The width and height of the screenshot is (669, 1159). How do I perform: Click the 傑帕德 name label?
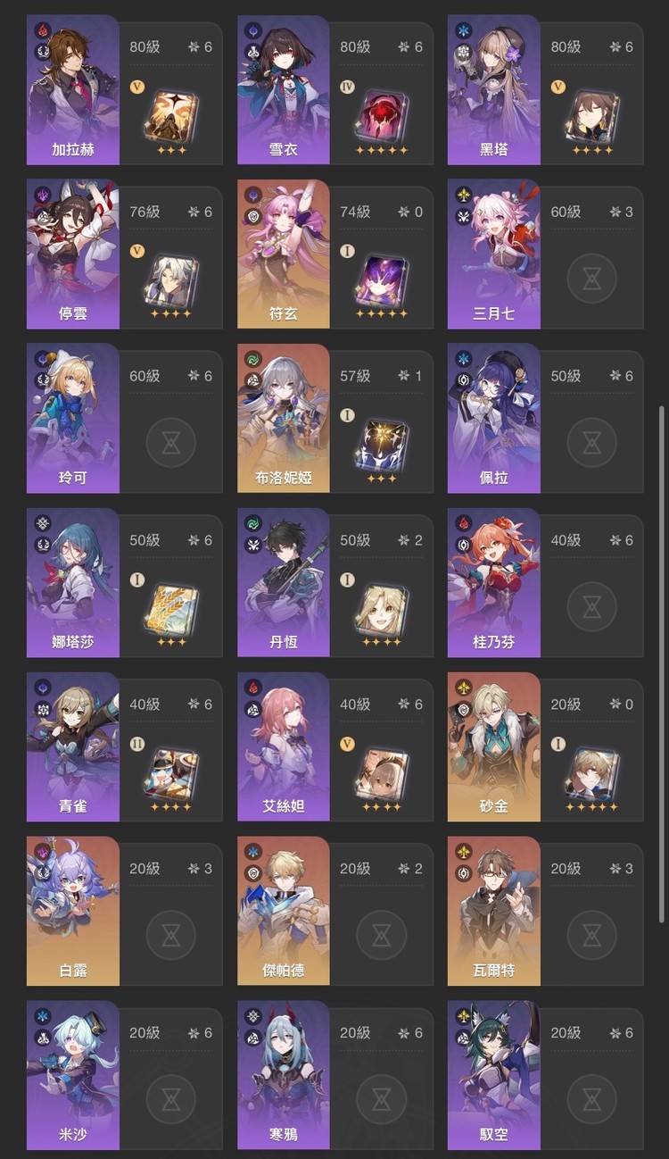[283, 970]
